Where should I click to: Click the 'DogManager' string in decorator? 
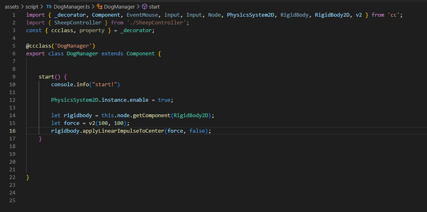pyautogui.click(x=73, y=46)
